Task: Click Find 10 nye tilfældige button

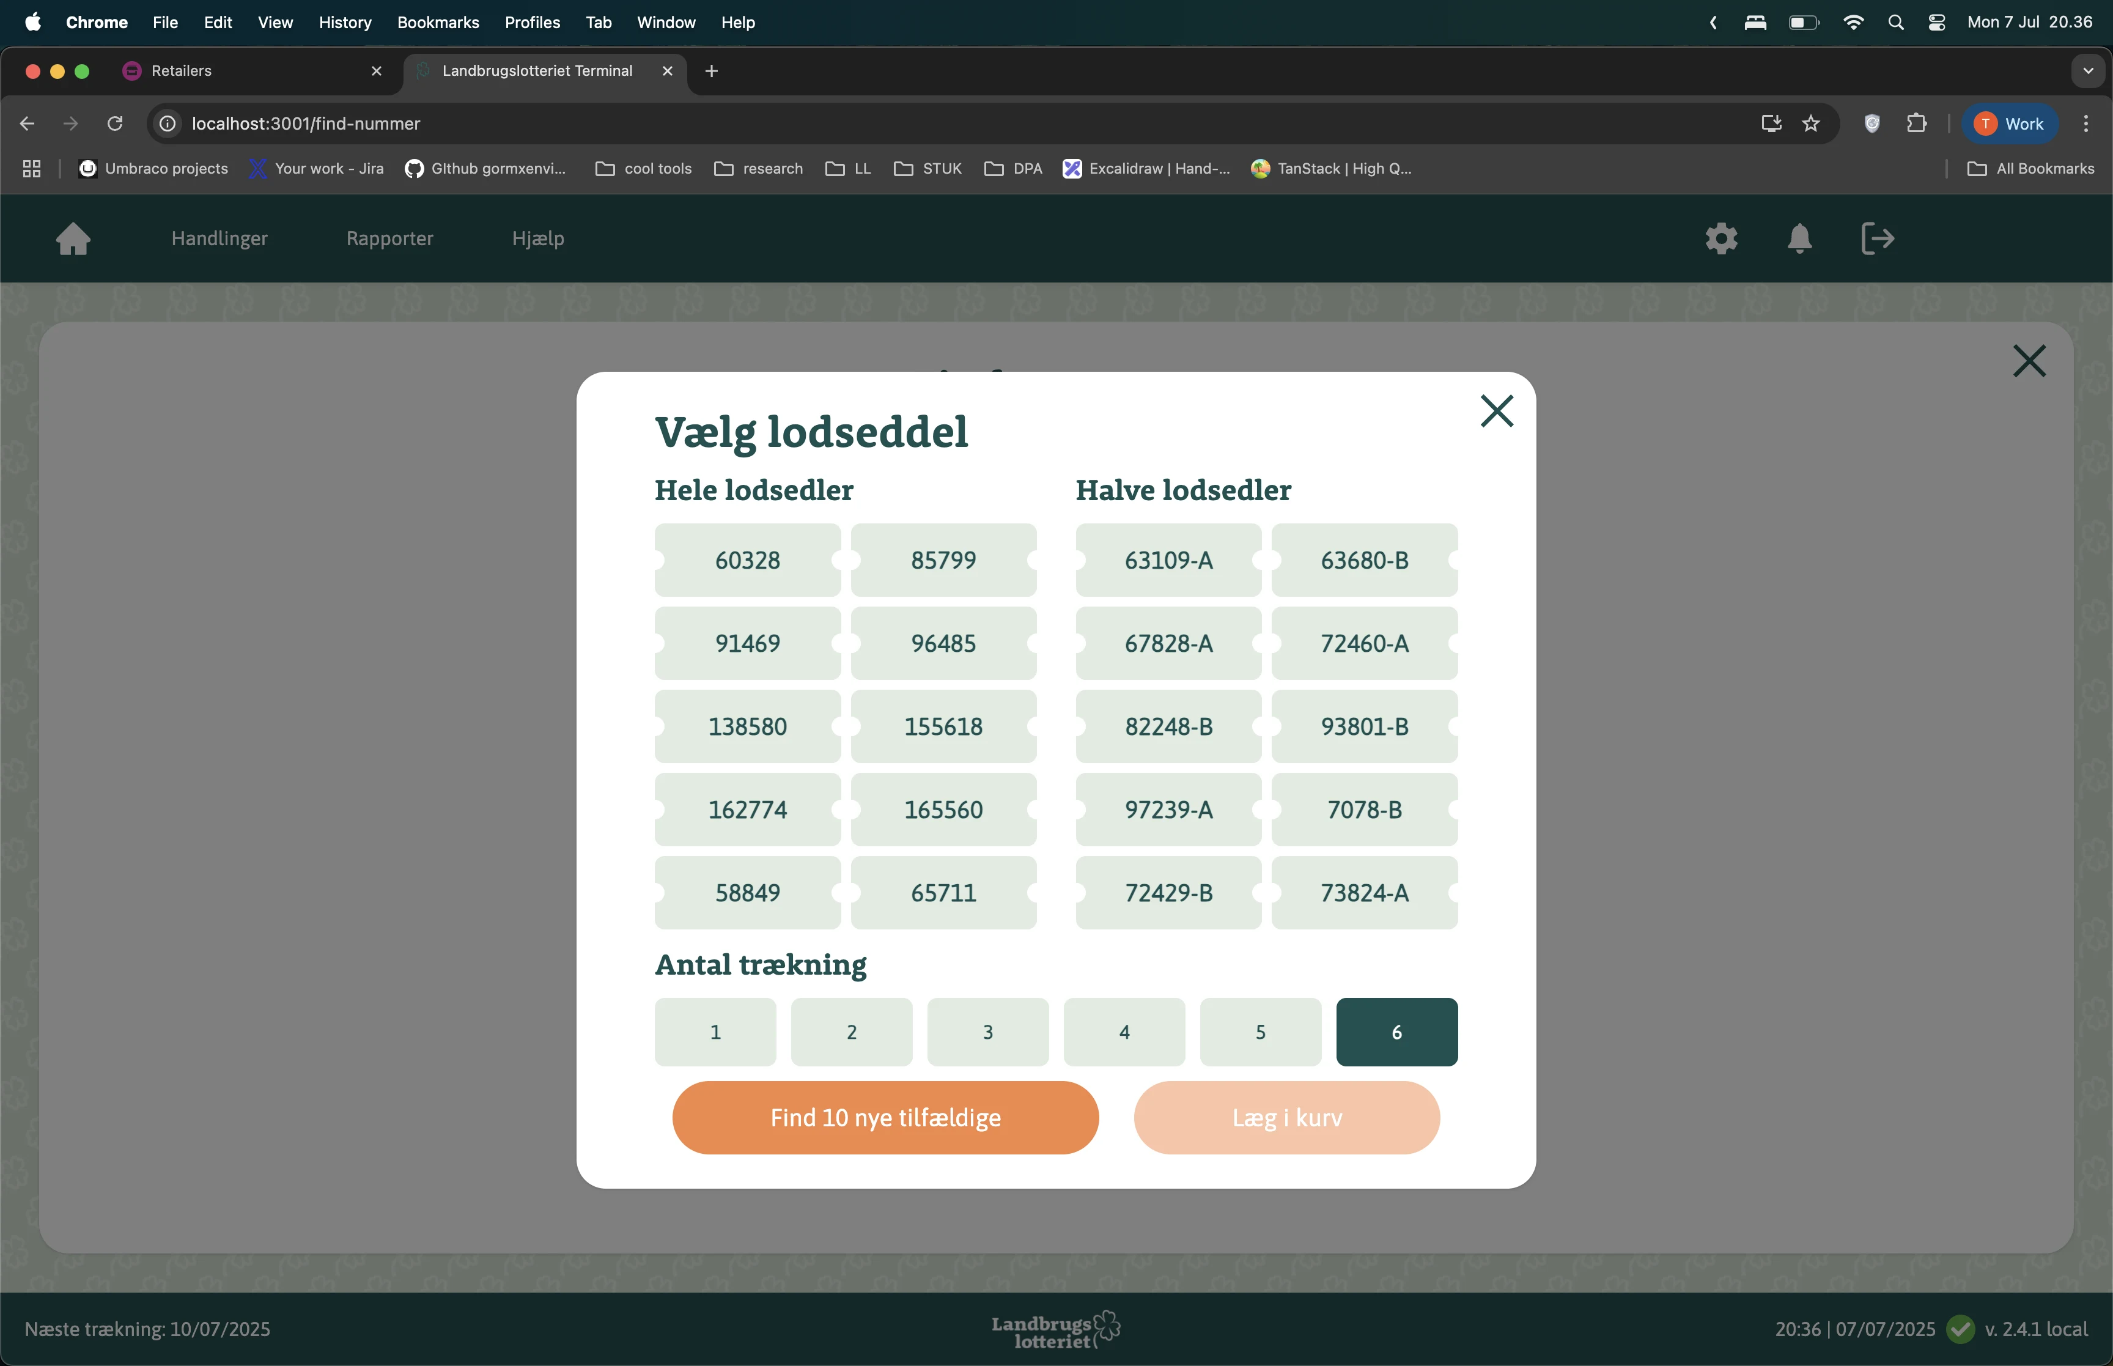Action: click(885, 1118)
